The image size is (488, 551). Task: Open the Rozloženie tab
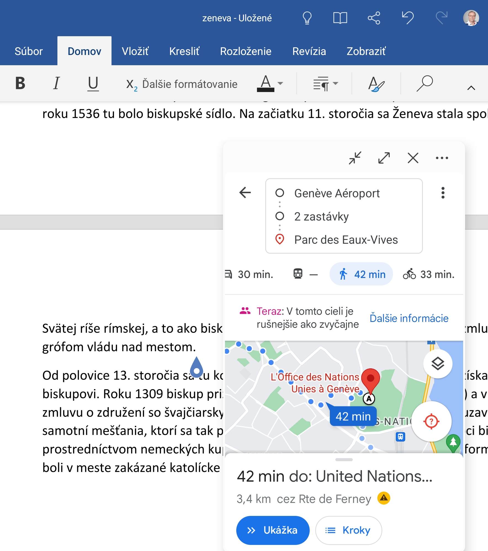point(246,51)
